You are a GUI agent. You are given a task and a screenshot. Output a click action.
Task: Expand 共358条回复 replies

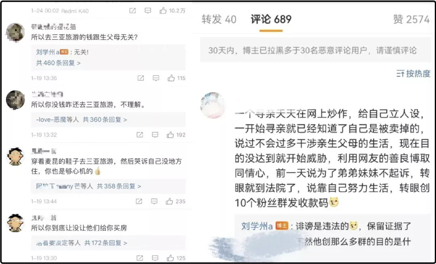[x=119, y=186]
